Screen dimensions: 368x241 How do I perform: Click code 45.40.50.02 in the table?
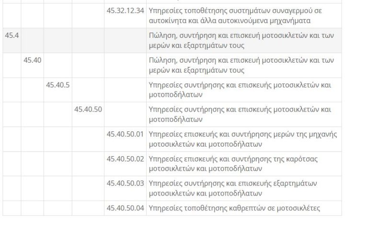pos(125,159)
